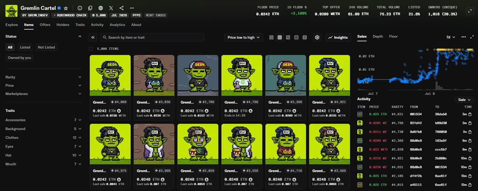Go to the Explore tab
Viewport: 478px width, 191px height.
click(12, 25)
